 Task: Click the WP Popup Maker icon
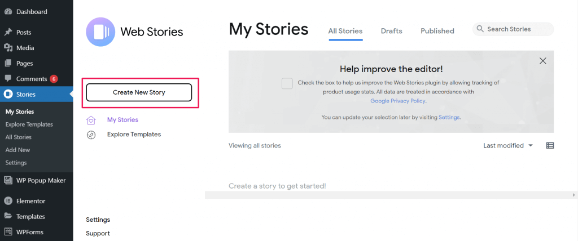(8, 180)
